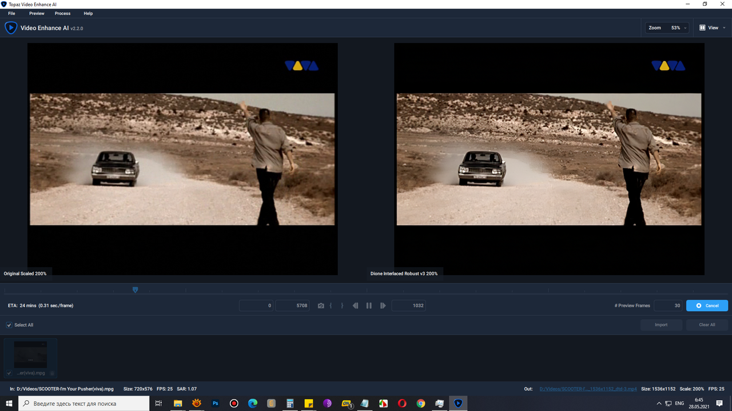Click the Original Scaled 200% label
This screenshot has width=732, height=411.
(25, 273)
